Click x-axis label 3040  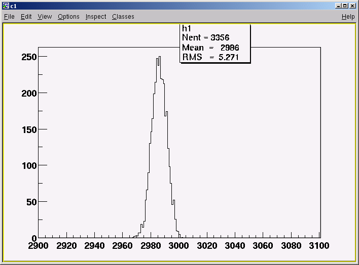235,246
